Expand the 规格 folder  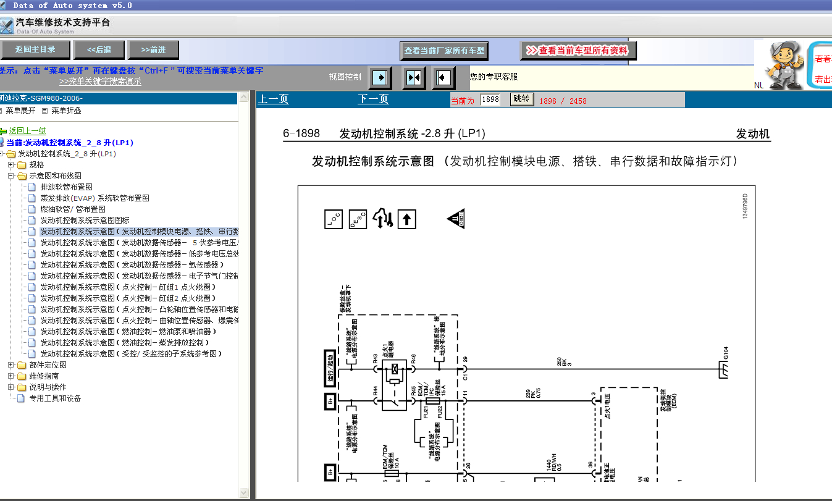coord(11,165)
